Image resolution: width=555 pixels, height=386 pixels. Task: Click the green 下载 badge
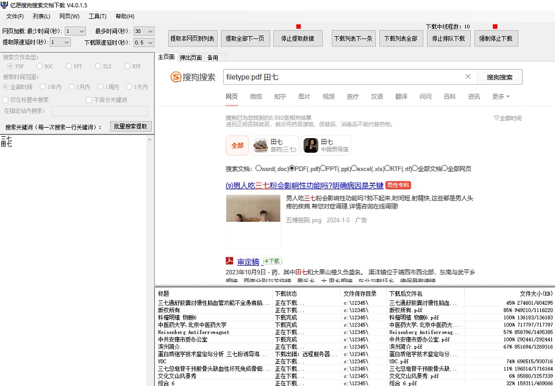[x=273, y=261]
